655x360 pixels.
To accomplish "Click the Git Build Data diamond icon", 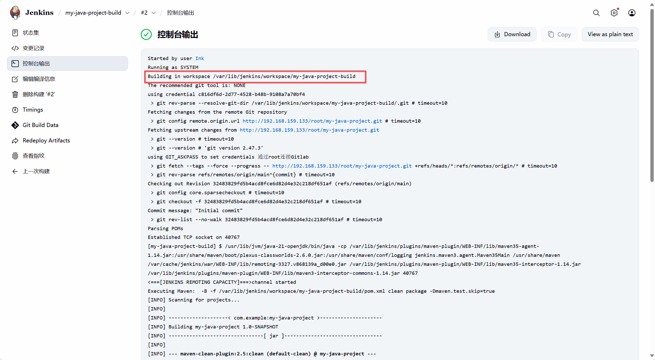I will [x=15, y=125].
